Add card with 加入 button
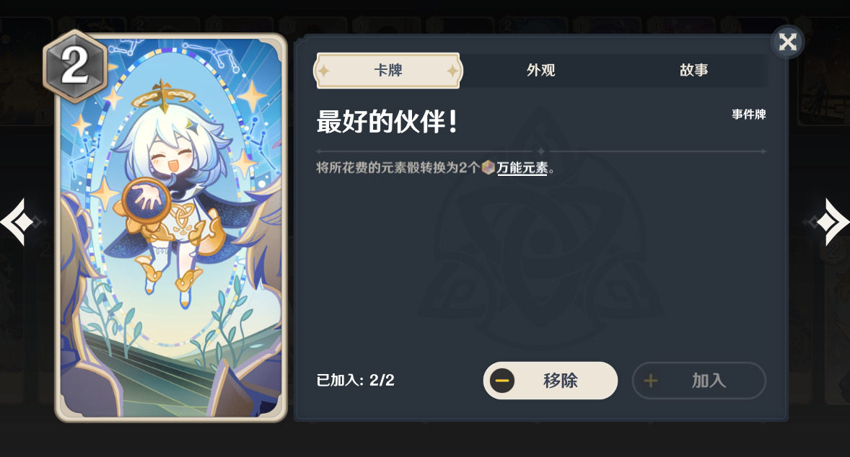The width and height of the screenshot is (850, 457). pyautogui.click(x=698, y=381)
